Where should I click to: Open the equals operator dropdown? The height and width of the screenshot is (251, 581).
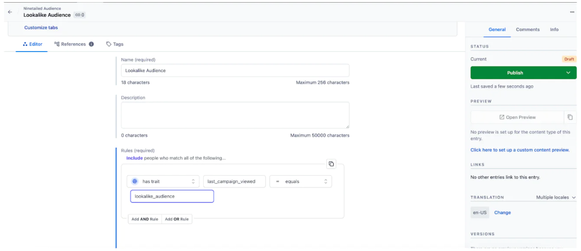300,182
